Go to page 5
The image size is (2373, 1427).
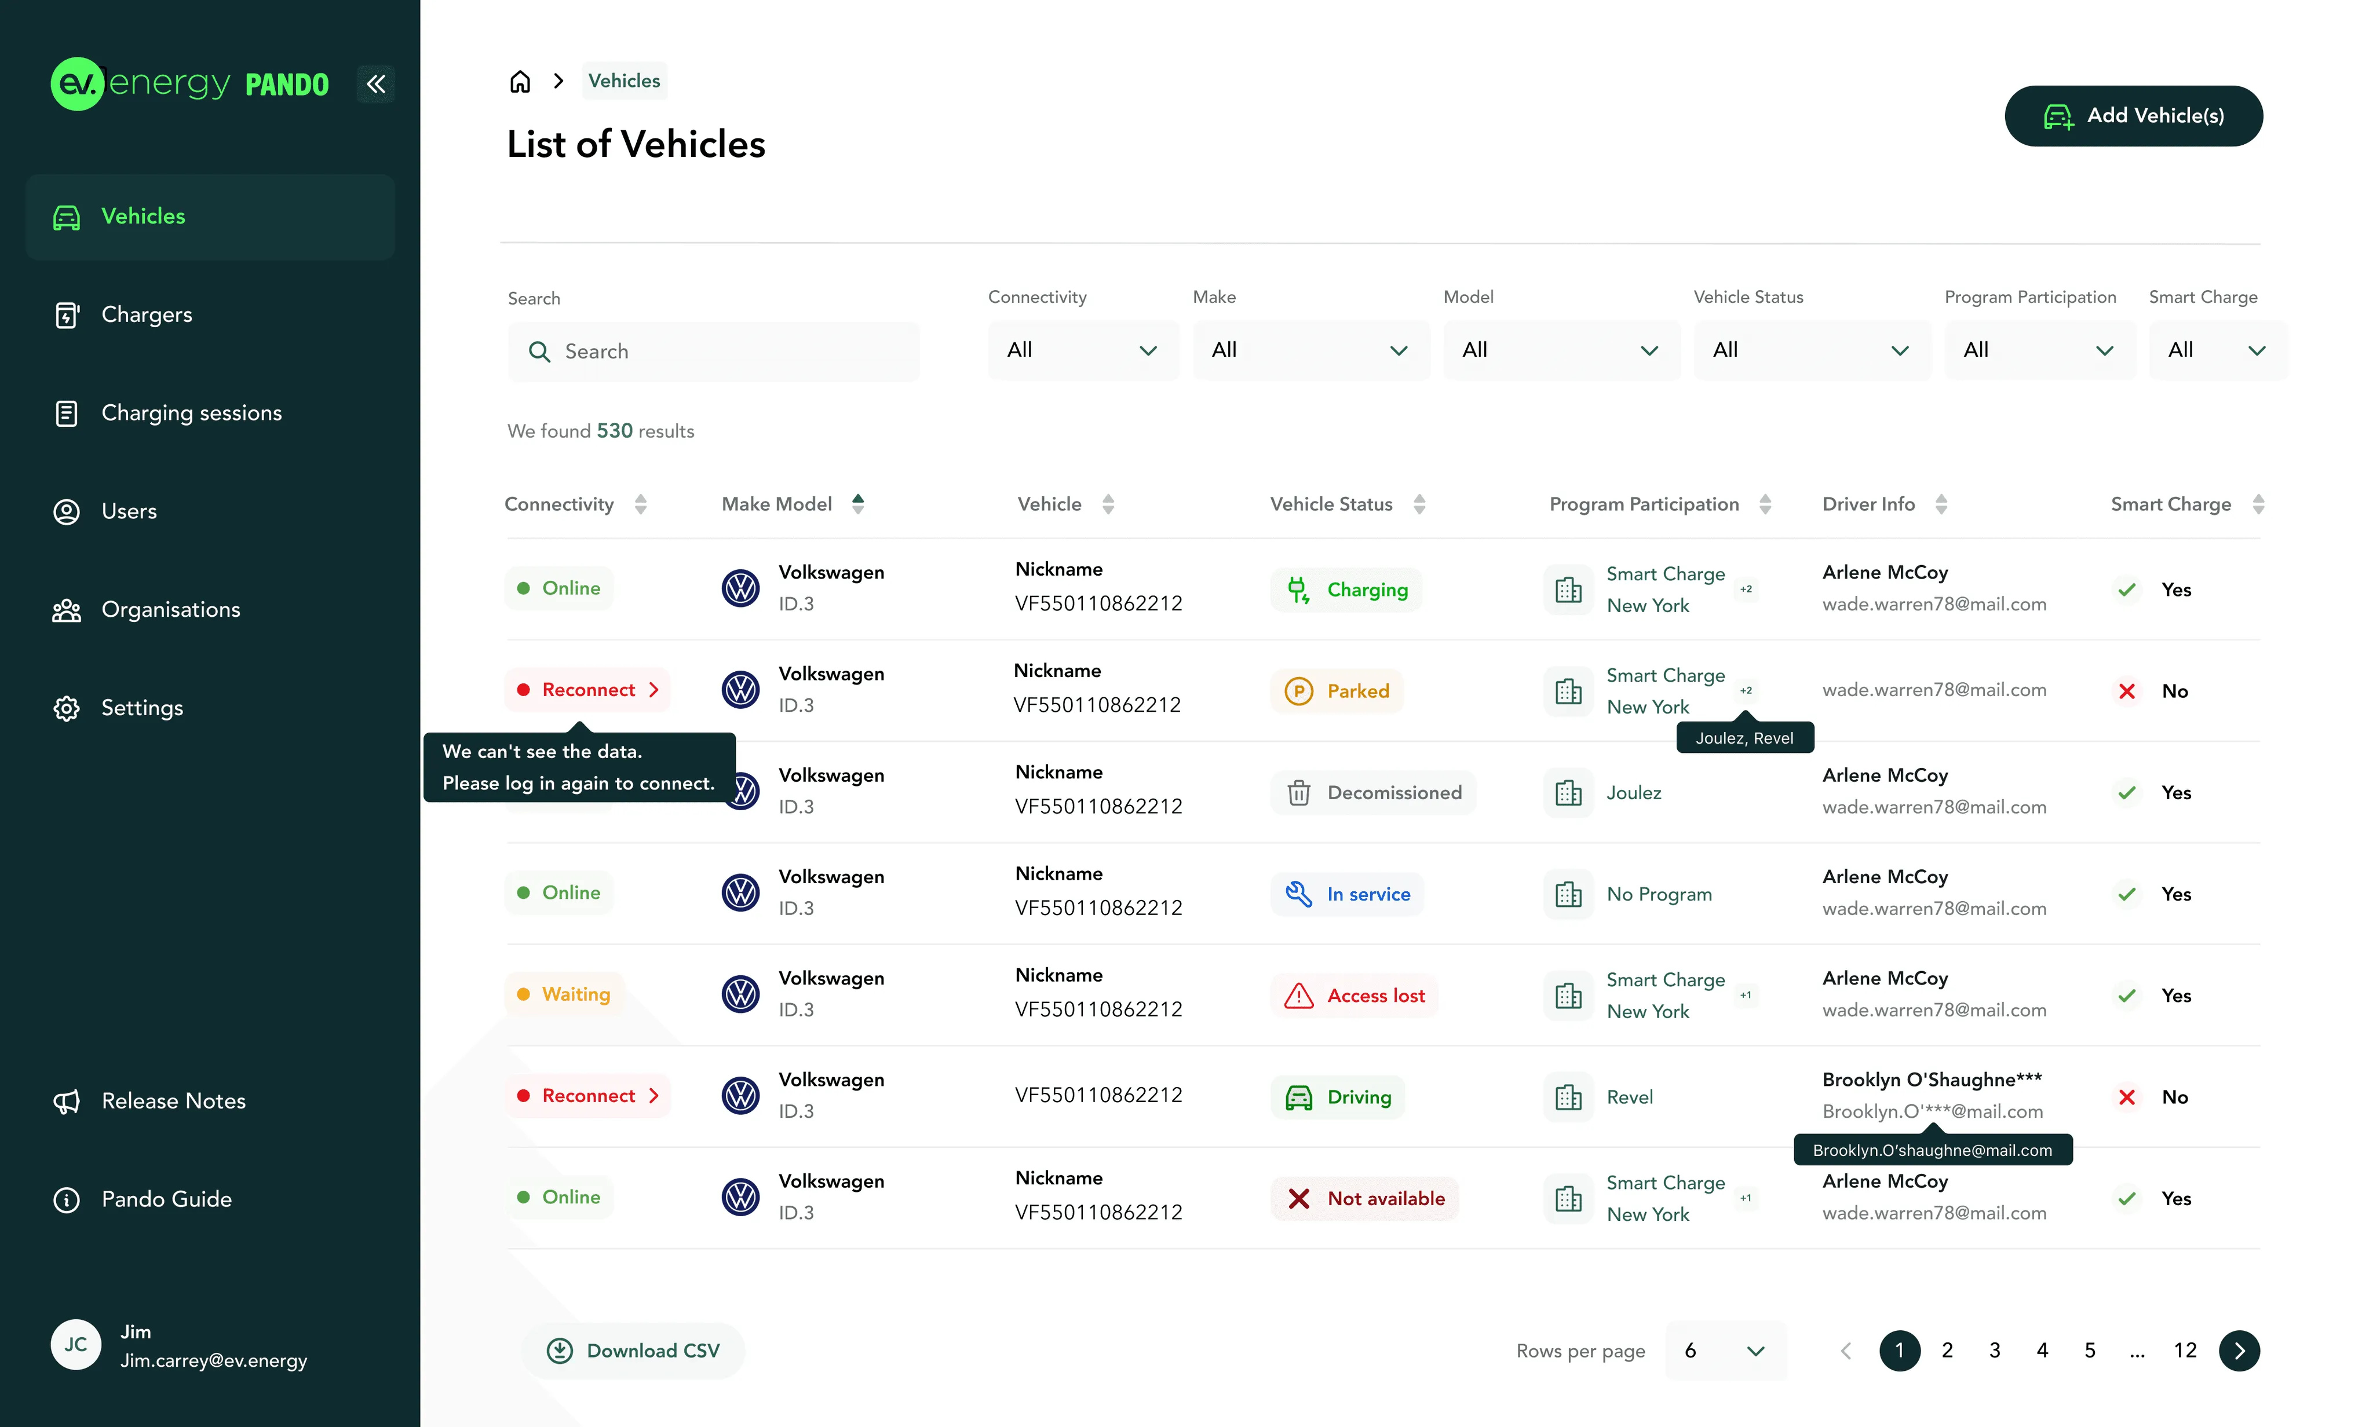(x=2089, y=1350)
